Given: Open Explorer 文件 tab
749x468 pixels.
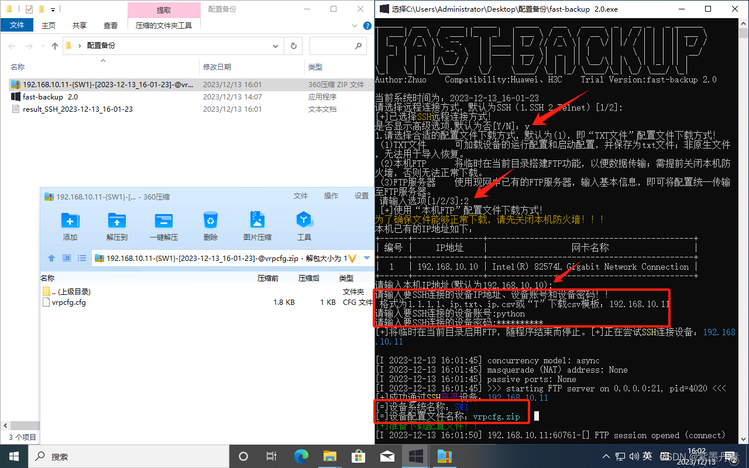Looking at the screenshot, I should click(x=17, y=25).
